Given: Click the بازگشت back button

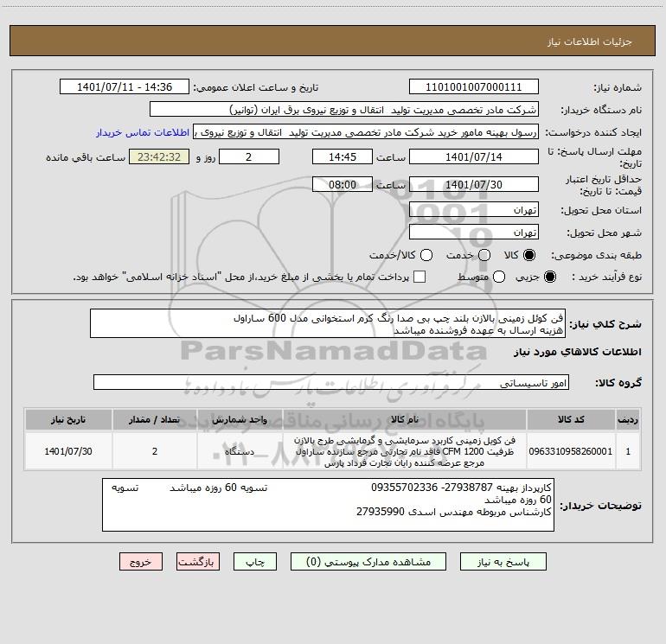Looking at the screenshot, I should (x=198, y=562).
